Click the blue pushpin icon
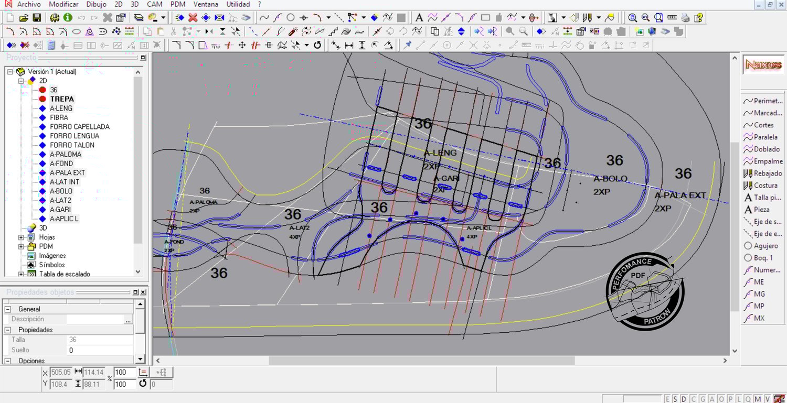787x403 pixels. pyautogui.click(x=407, y=45)
